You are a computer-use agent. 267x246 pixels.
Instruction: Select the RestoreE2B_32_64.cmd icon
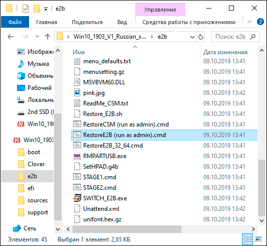(x=77, y=146)
